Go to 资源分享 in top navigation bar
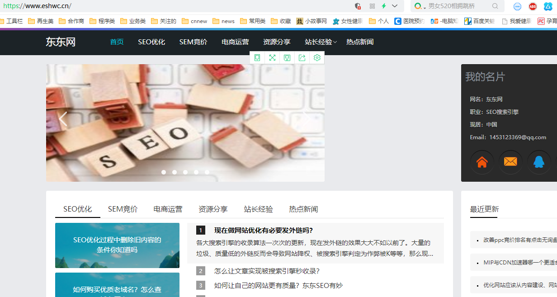The height and width of the screenshot is (297, 557). click(277, 42)
